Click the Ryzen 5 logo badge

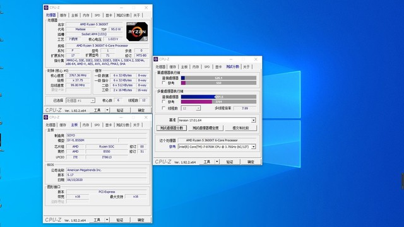click(x=137, y=32)
